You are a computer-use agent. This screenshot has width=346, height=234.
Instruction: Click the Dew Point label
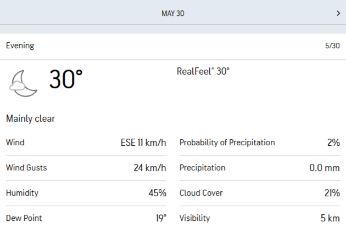pyautogui.click(x=24, y=218)
